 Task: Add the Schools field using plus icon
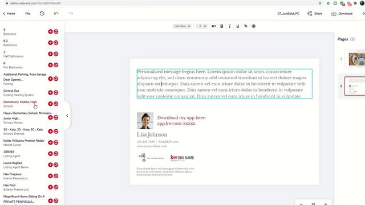(x=50, y=104)
